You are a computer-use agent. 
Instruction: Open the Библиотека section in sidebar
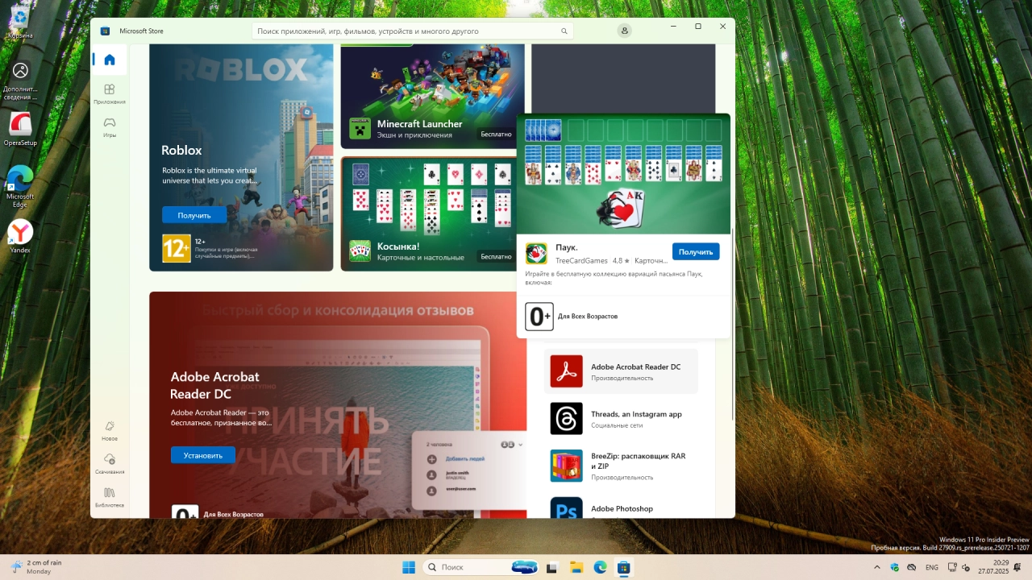(110, 496)
